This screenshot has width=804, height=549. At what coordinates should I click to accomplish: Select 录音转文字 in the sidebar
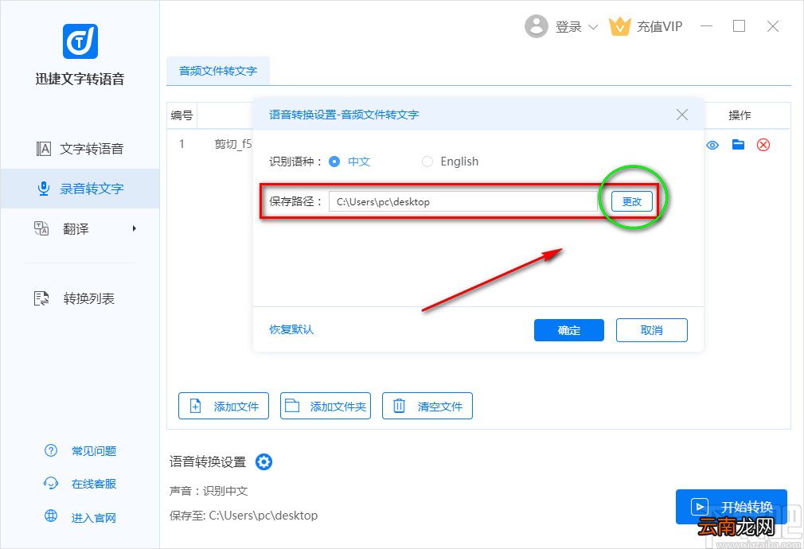tap(80, 189)
